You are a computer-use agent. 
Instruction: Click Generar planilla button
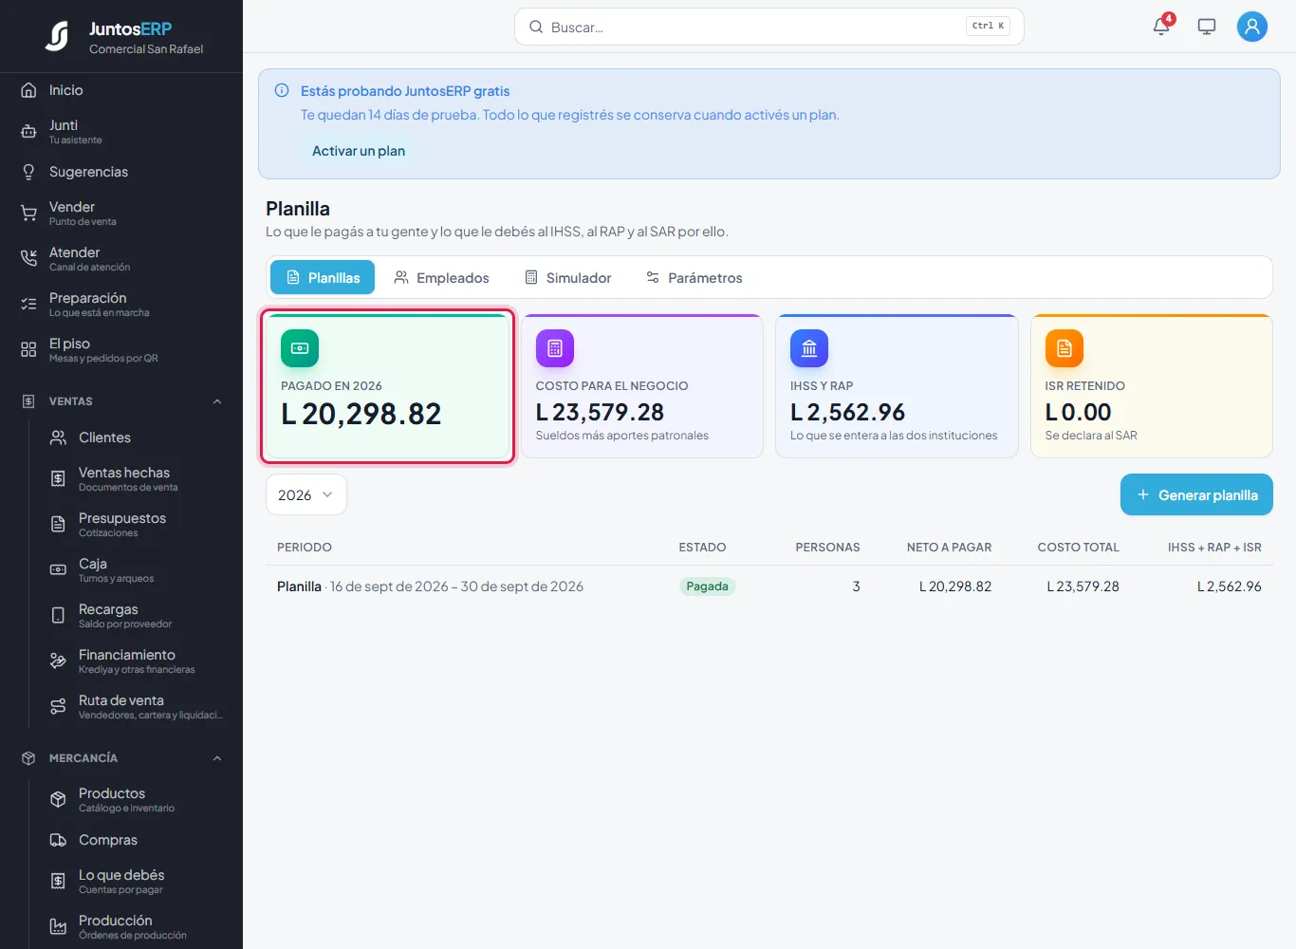point(1196,494)
